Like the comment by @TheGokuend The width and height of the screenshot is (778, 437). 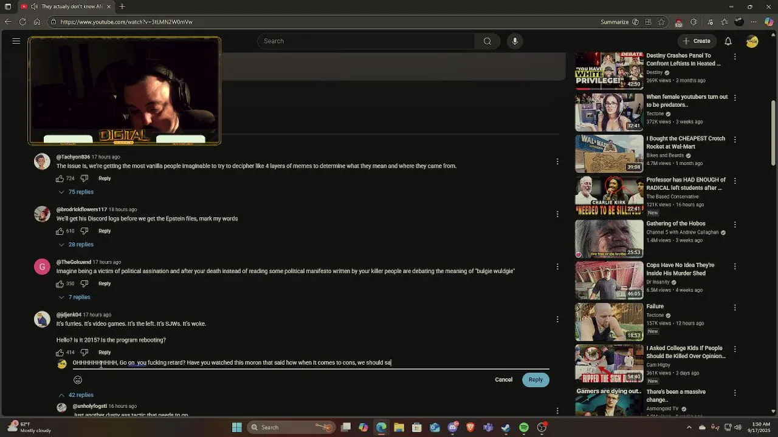coord(60,283)
